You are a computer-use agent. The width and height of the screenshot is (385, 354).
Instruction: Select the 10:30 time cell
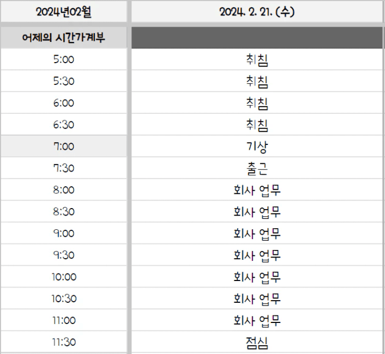64,299
